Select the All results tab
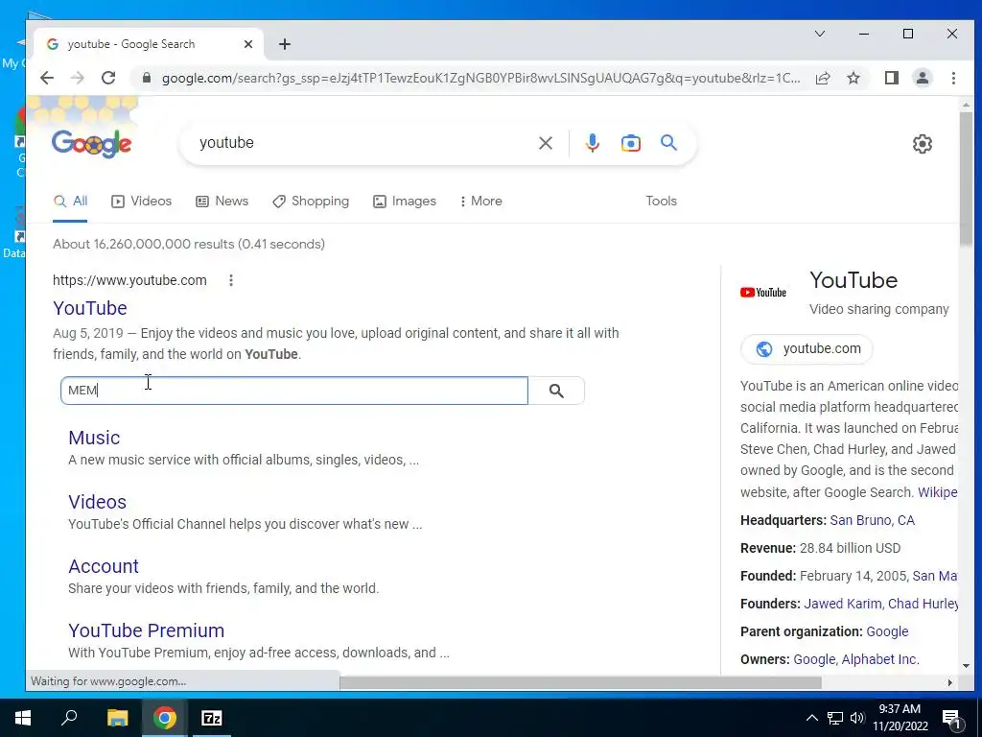Image resolution: width=982 pixels, height=737 pixels. 70,202
